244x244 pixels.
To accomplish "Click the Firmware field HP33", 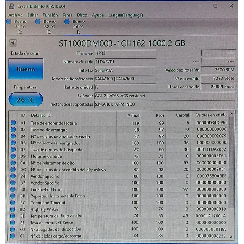I will tap(125, 53).
